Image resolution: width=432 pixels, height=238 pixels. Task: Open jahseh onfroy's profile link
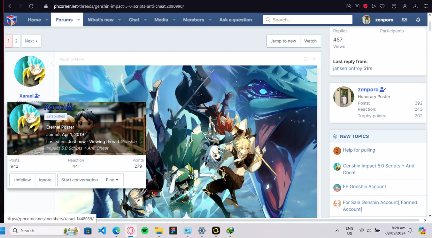tap(348, 68)
